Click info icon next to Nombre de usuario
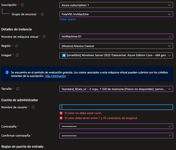The height and width of the screenshot is (150, 176). 33,107
